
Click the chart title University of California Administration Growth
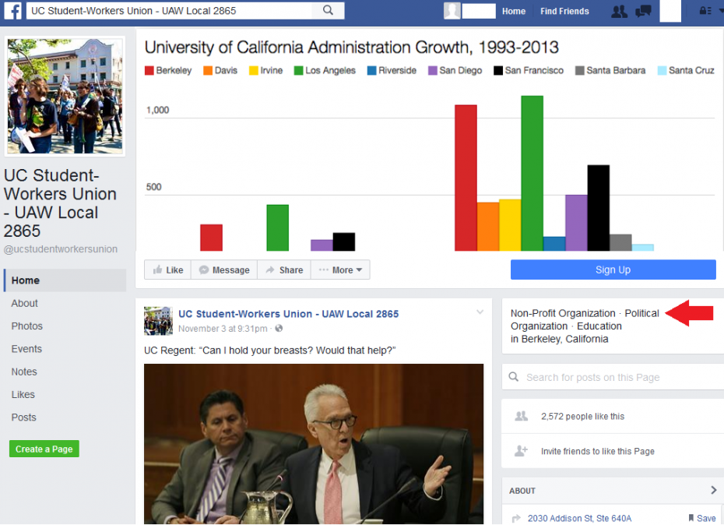click(351, 48)
